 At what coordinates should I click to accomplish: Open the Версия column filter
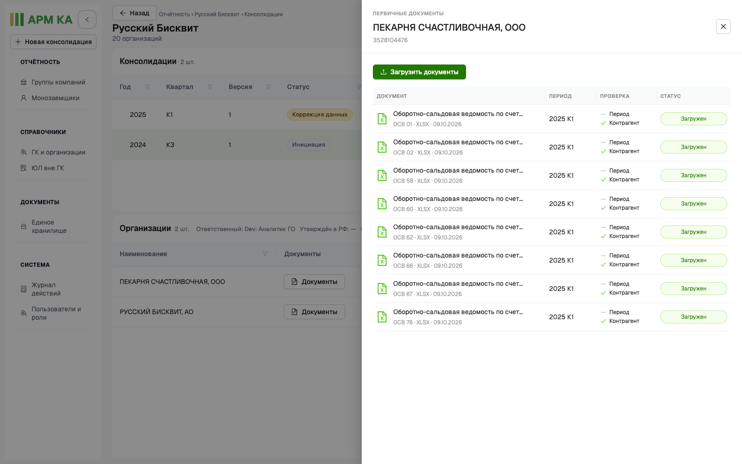pos(269,87)
